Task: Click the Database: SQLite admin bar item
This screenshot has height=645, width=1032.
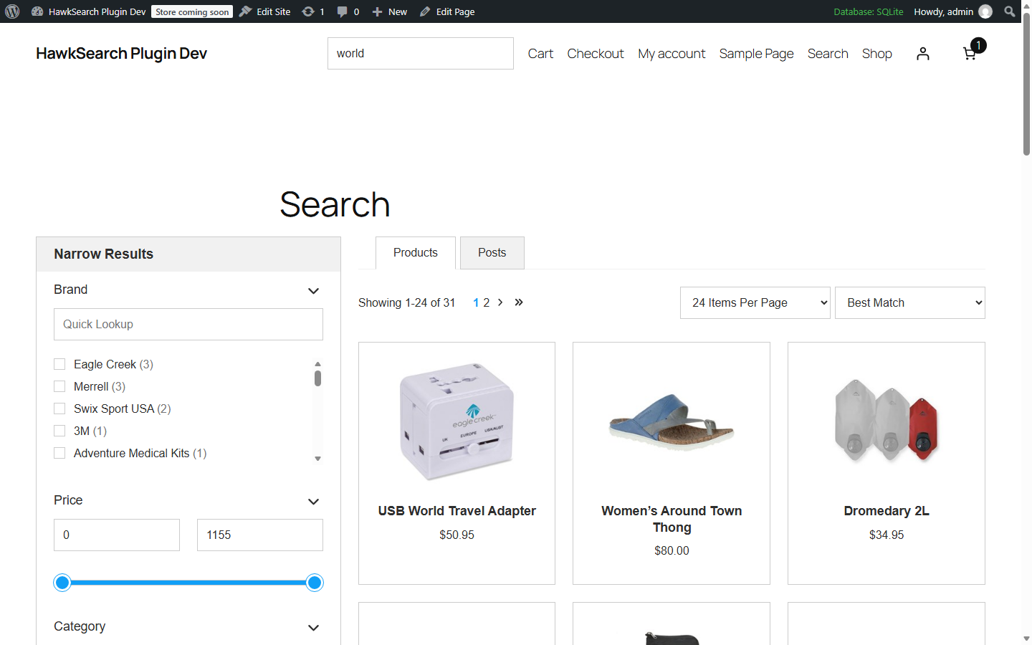Action: (868, 11)
